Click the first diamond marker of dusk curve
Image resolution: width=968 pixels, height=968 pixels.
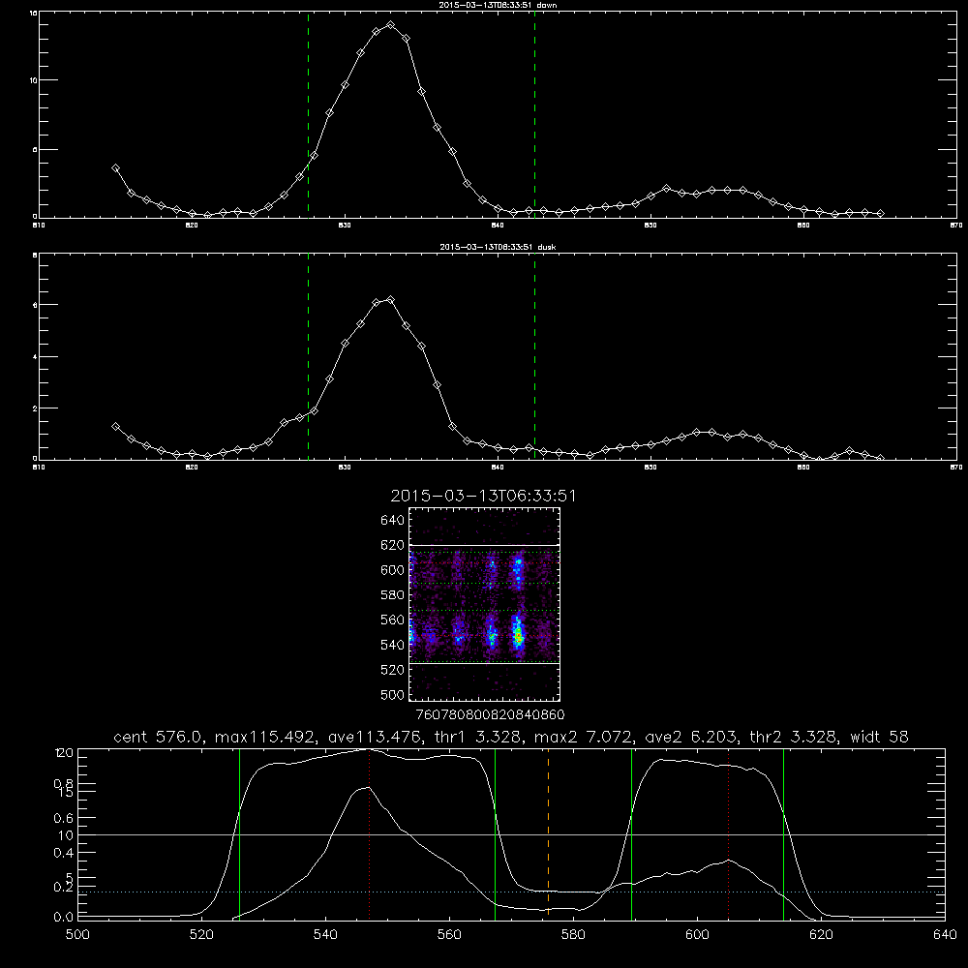115,426
